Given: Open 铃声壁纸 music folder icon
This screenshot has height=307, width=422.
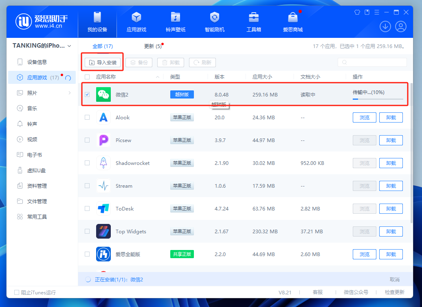Looking at the screenshot, I should point(176,17).
